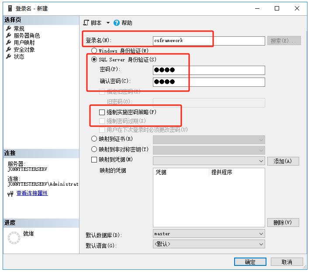This screenshot has height=272, width=311.
Task: Switch to the 状态 page
Action: pos(19,57)
